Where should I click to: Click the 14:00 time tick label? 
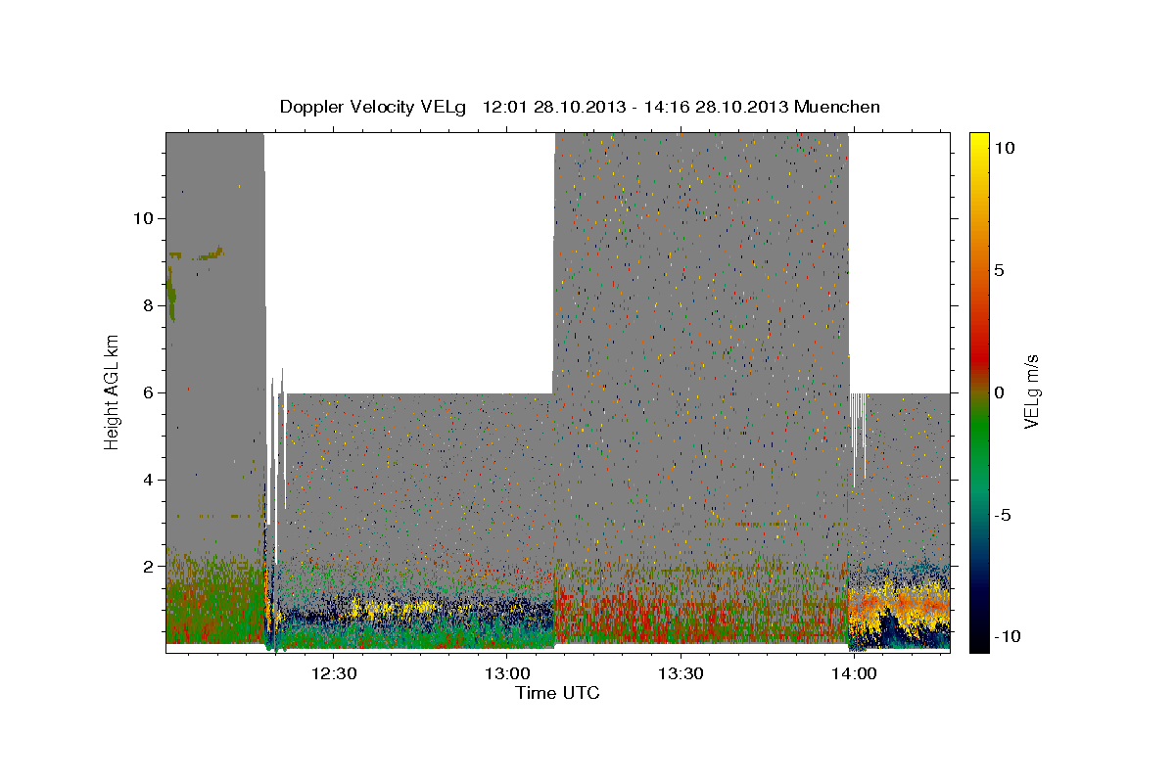tap(854, 673)
